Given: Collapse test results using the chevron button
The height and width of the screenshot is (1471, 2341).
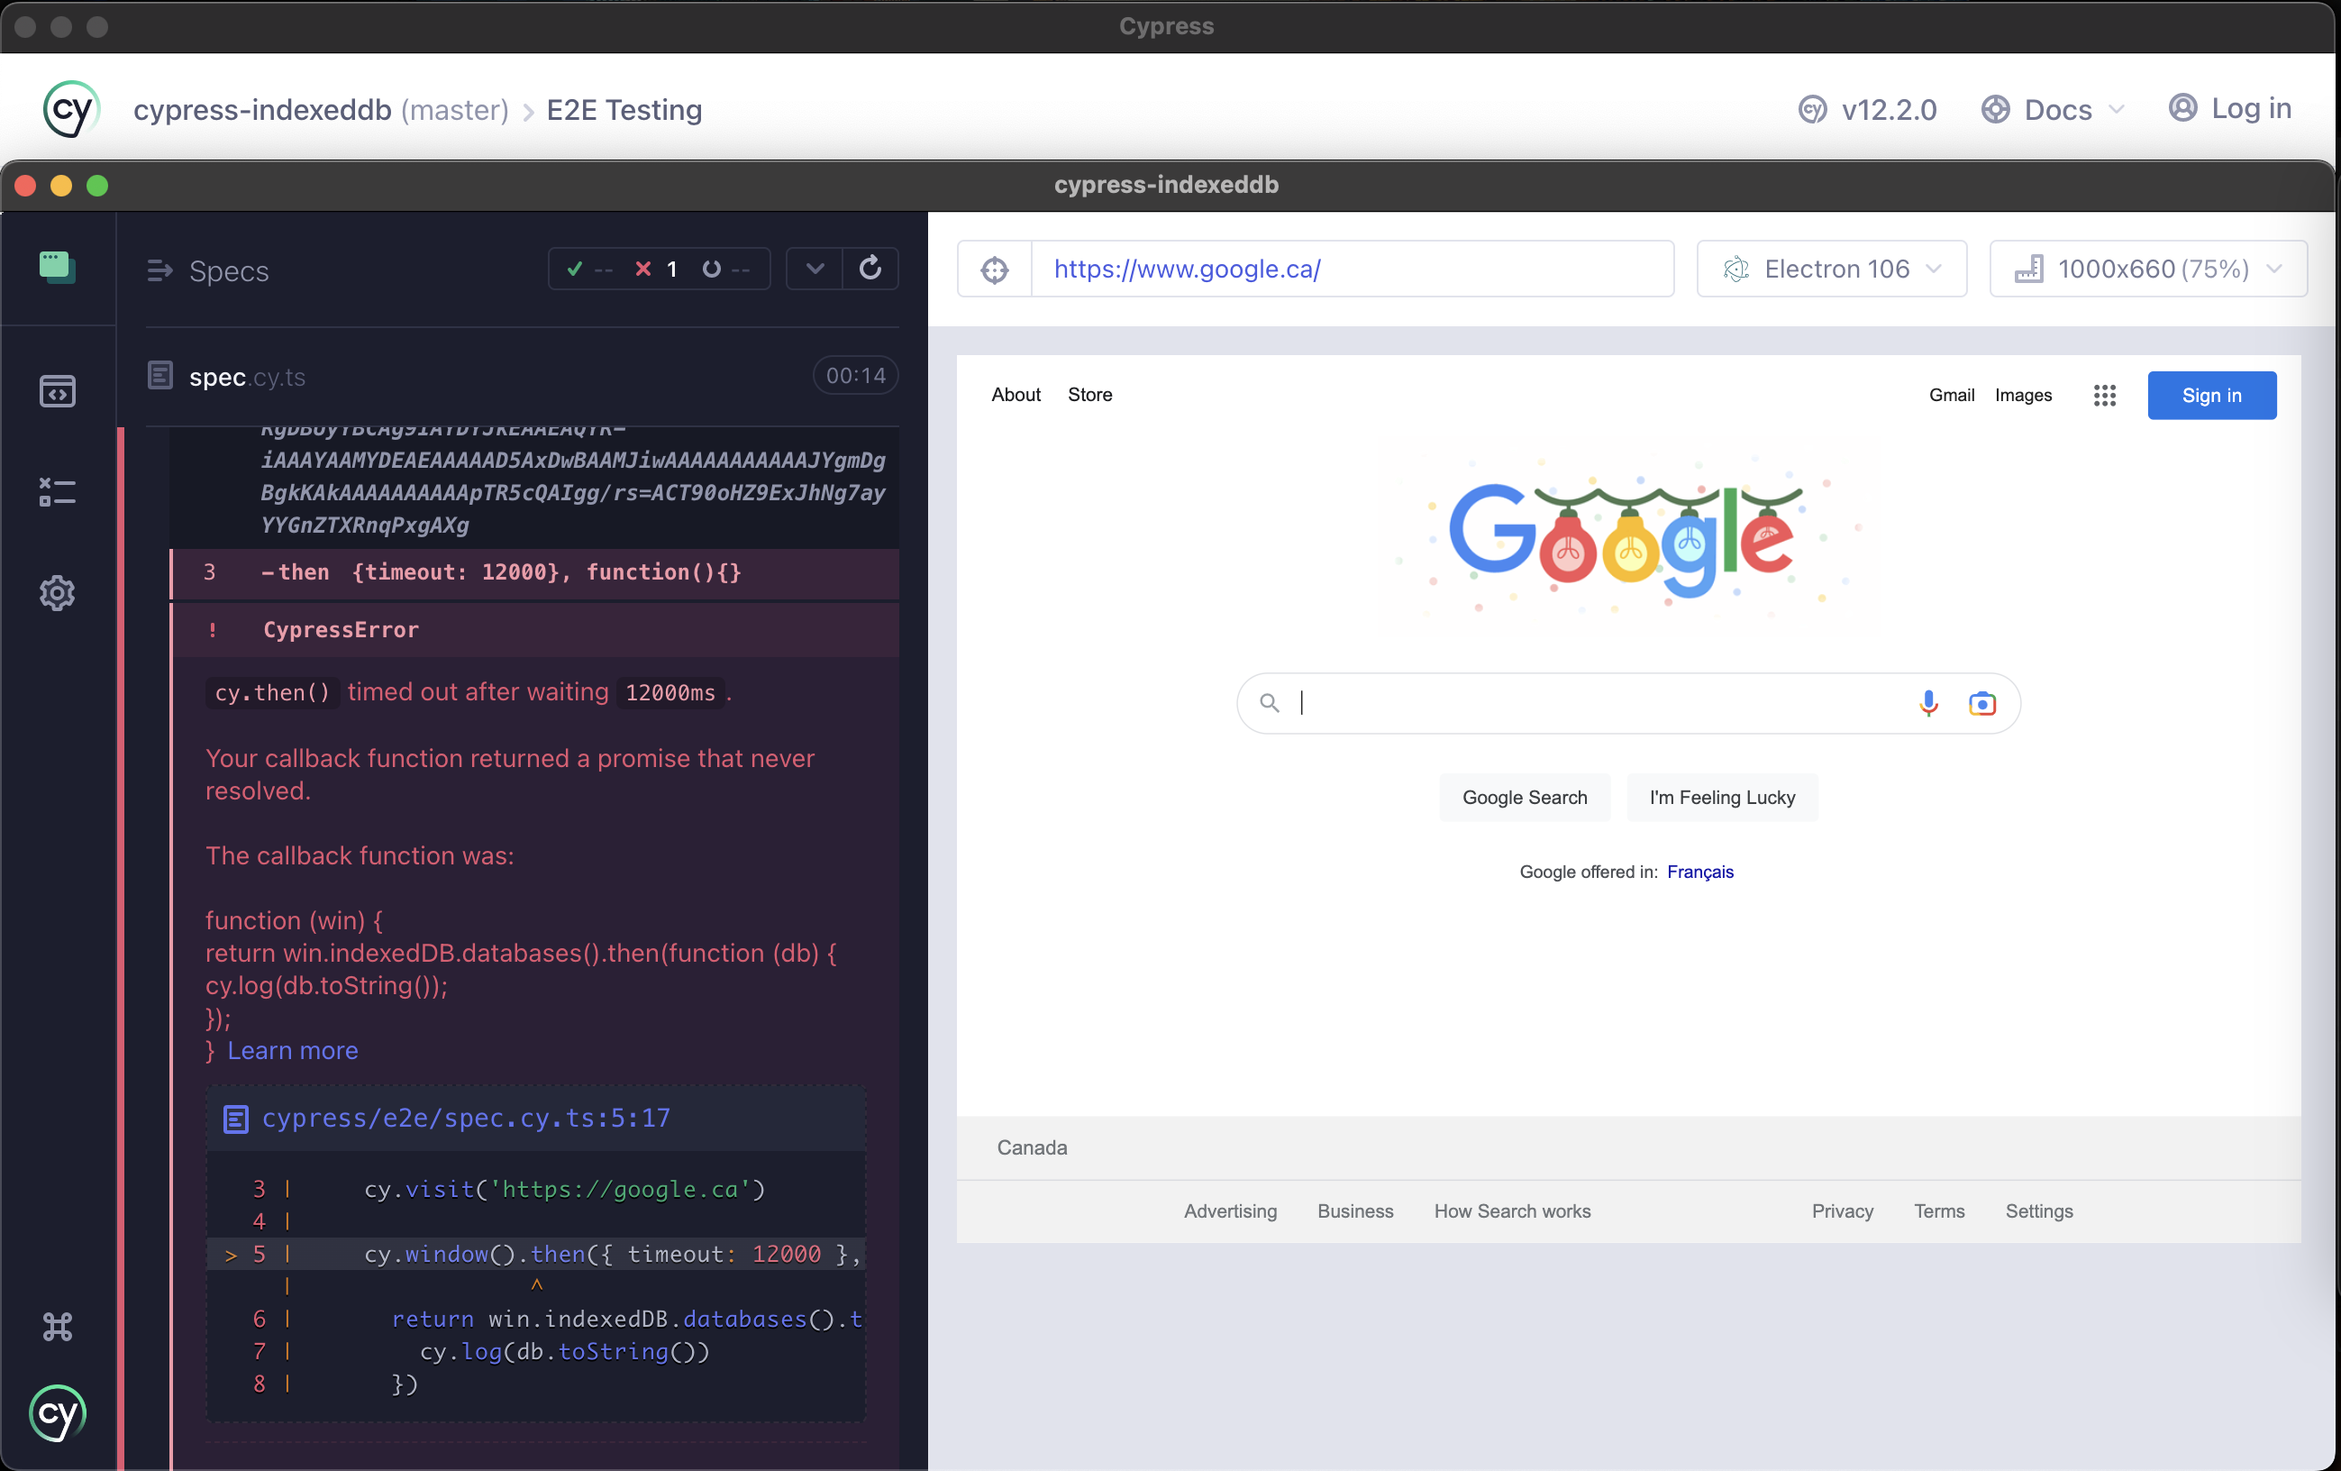Looking at the screenshot, I should [x=814, y=270].
